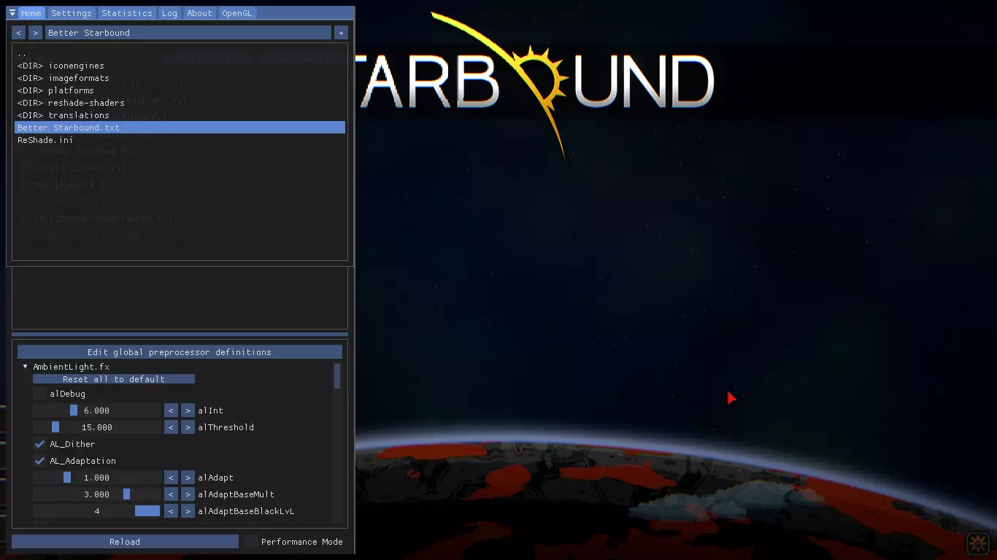997x560 pixels.
Task: Decrease alThreshold with < button
Action: 171,427
